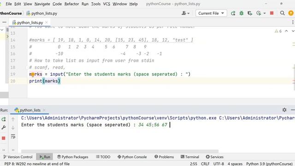Toggle soft-wrap in Run console
This screenshot has height=166, width=295.
13,136
